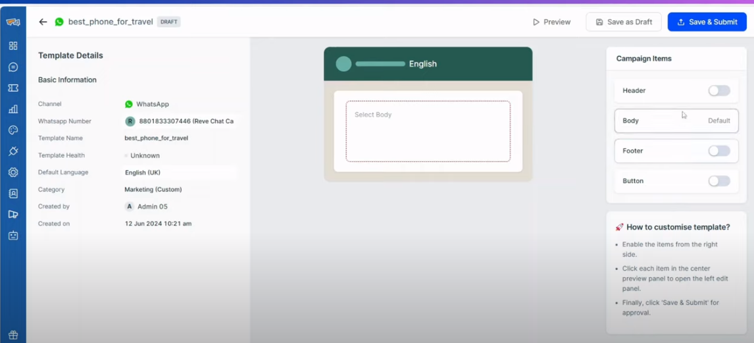Viewport: 754px width, 343px height.
Task: Click the Select Body area in preview
Action: click(x=428, y=131)
